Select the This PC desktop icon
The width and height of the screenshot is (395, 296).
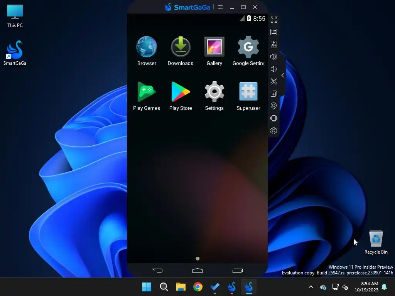click(15, 16)
